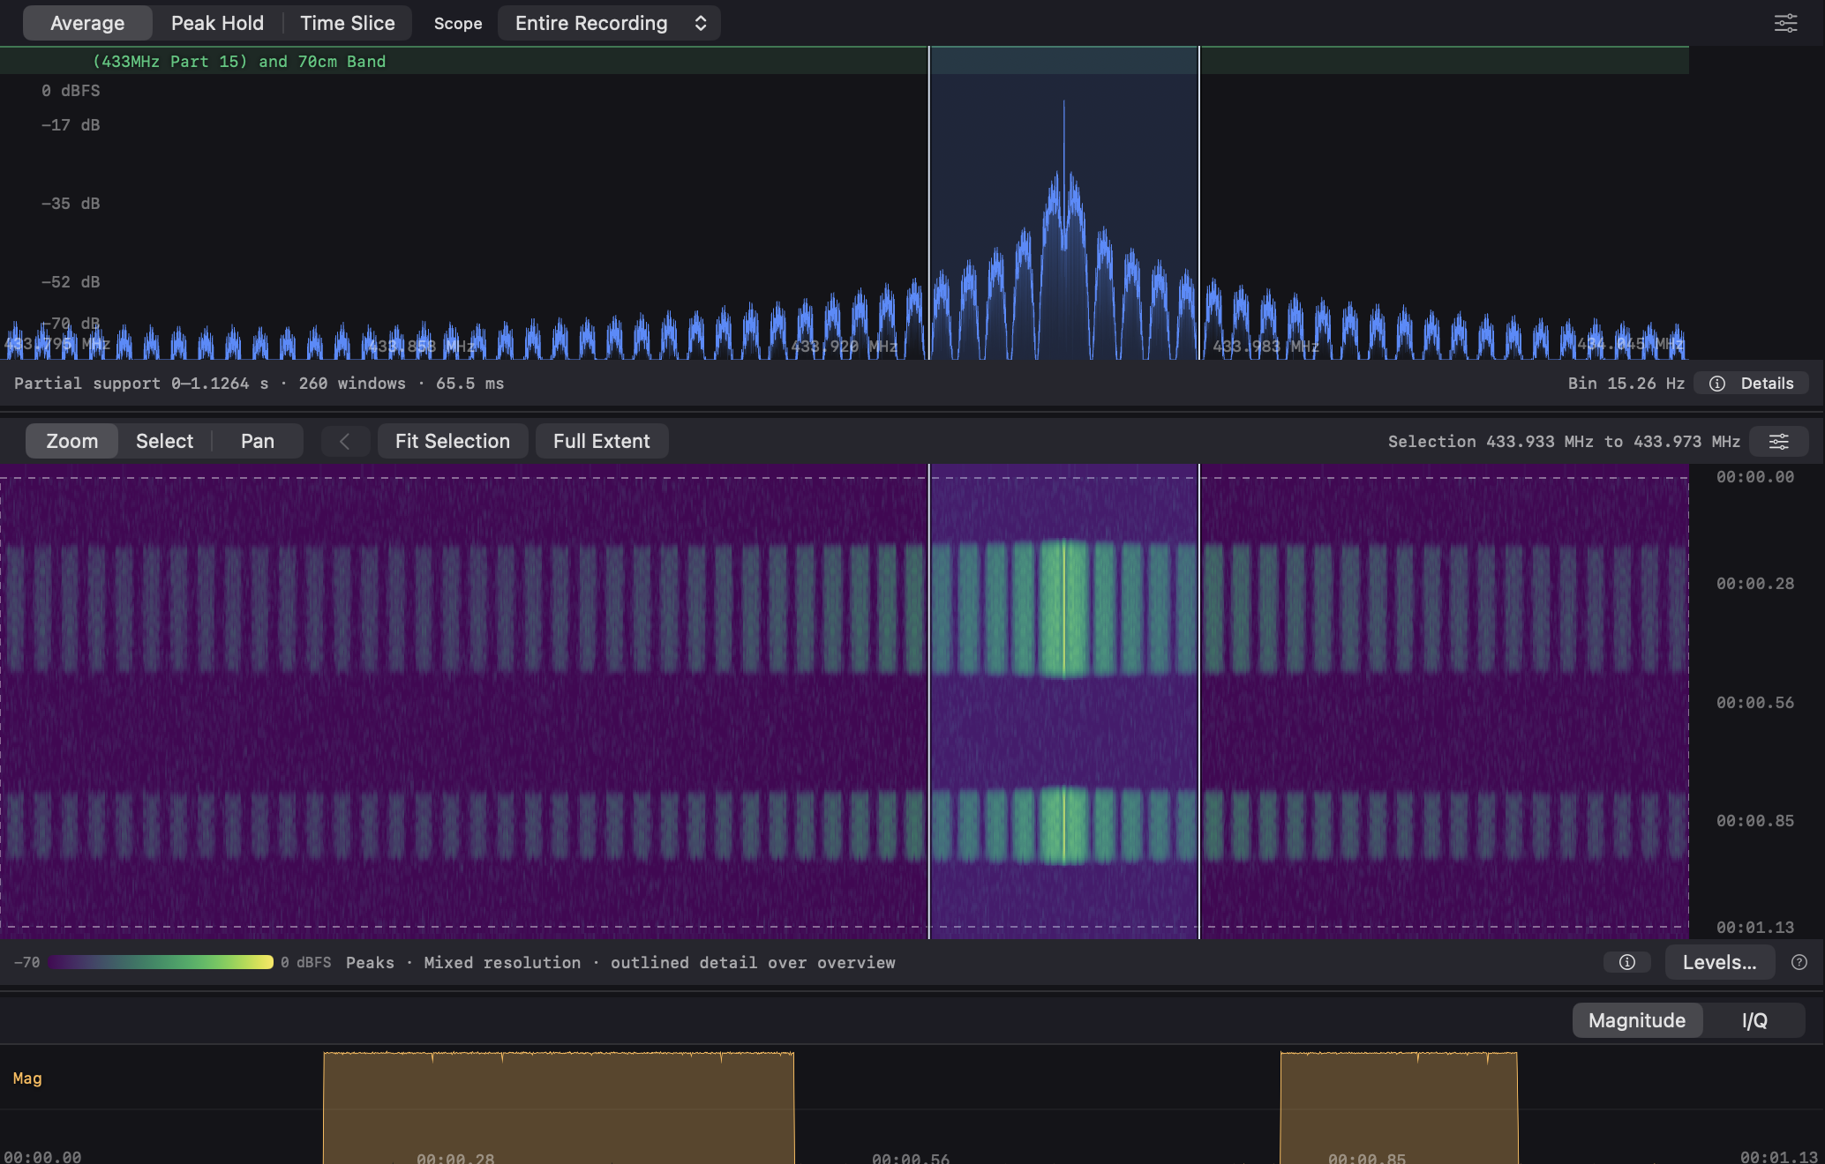This screenshot has height=1164, width=1825.
Task: Click right selection edge marker in spectrum
Action: (1198, 203)
